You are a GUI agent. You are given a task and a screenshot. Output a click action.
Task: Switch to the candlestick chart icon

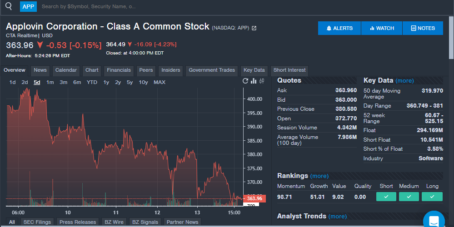pos(262,81)
